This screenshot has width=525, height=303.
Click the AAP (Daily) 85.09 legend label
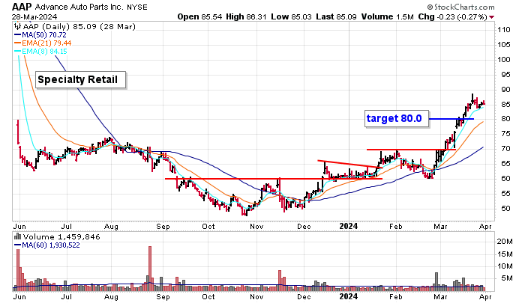[79, 26]
